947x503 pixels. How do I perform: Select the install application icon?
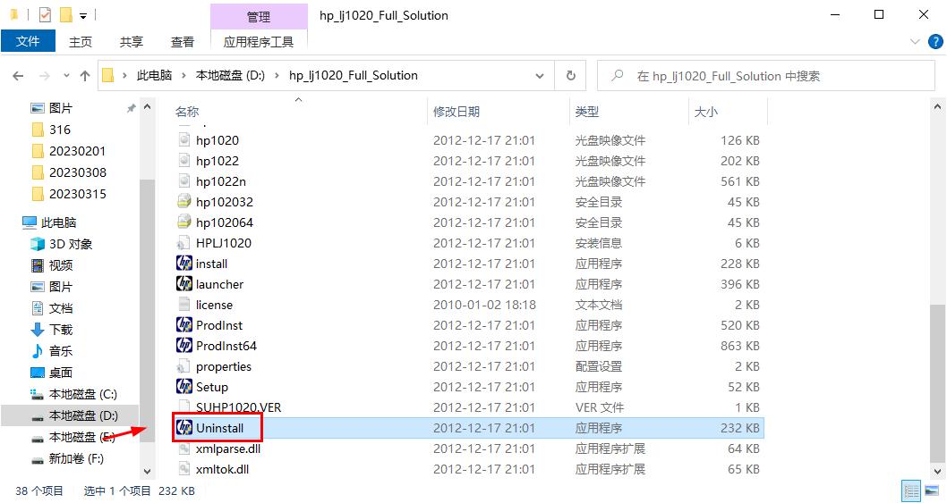[184, 264]
